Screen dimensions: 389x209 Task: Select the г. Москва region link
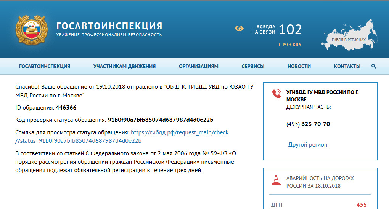tap(290, 45)
